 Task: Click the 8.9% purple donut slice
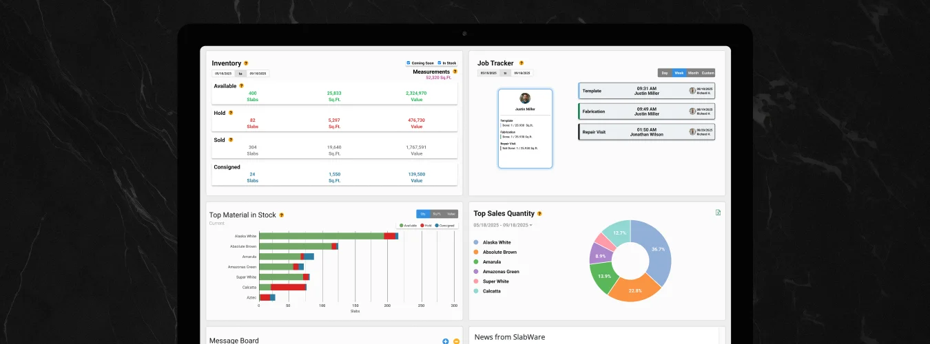(600, 255)
